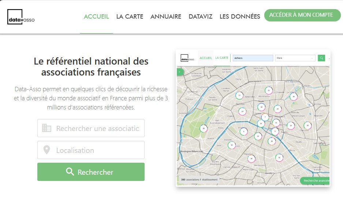The height and width of the screenshot is (197, 343).
Task: Click the building icon in association search field
Action: (x=46, y=128)
